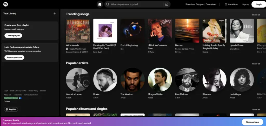Screen dimensions: 266x126
Task: Open The Weeknd artist photo
Action: pos(132,80)
